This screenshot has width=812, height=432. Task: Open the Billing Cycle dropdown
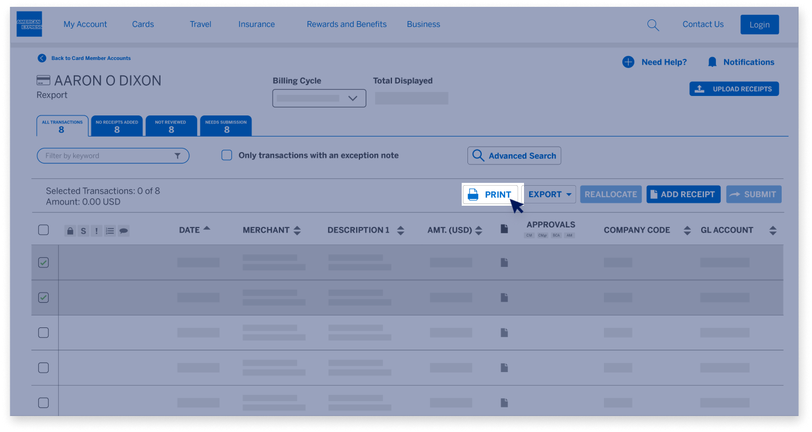coord(318,98)
